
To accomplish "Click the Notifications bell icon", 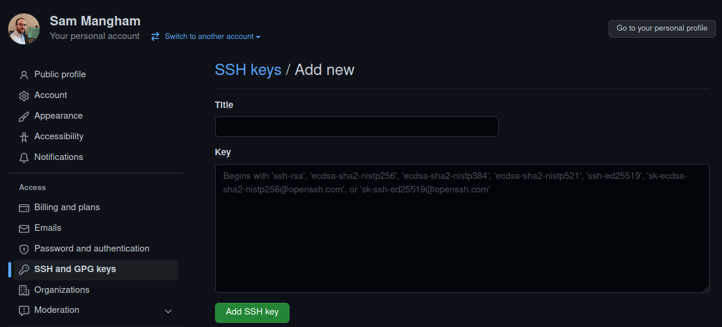I will [x=24, y=158].
